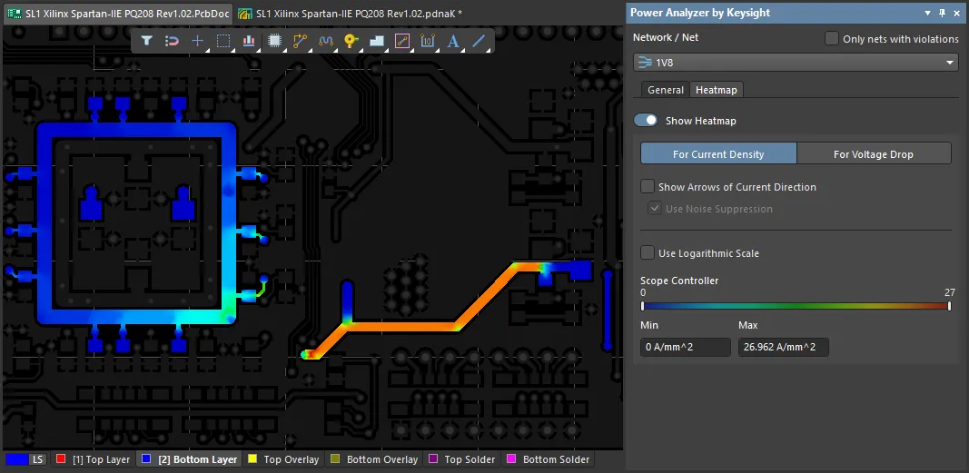Click the olive Bottom Overlay color swatch
Image resolution: width=969 pixels, height=473 pixels.
pyautogui.click(x=335, y=458)
